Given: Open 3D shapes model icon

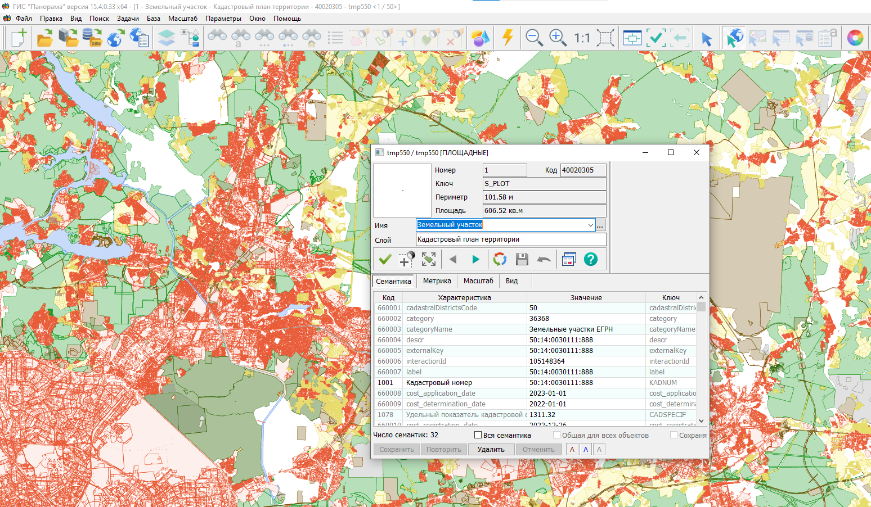Looking at the screenshot, I should 480,38.
